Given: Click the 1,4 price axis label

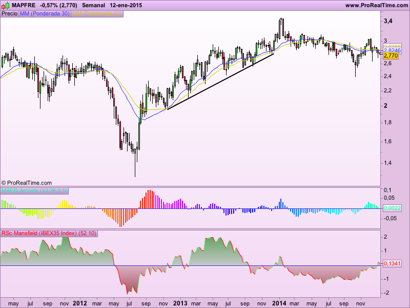Looking at the screenshot, I should [x=388, y=163].
